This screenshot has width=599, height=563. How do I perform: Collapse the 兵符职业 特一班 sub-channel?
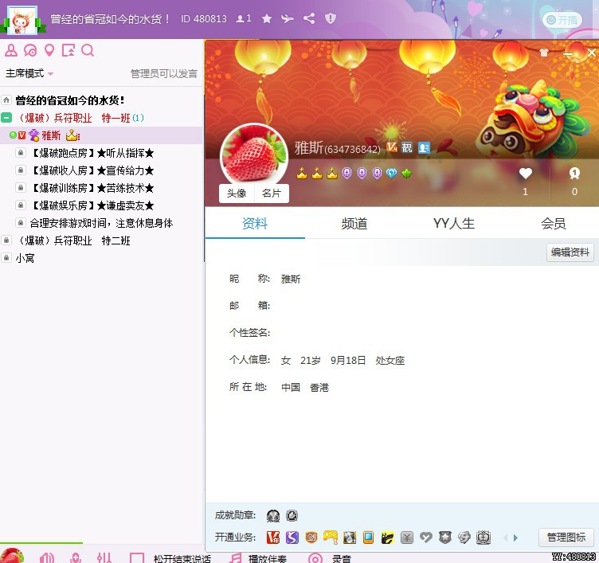[x=6, y=118]
